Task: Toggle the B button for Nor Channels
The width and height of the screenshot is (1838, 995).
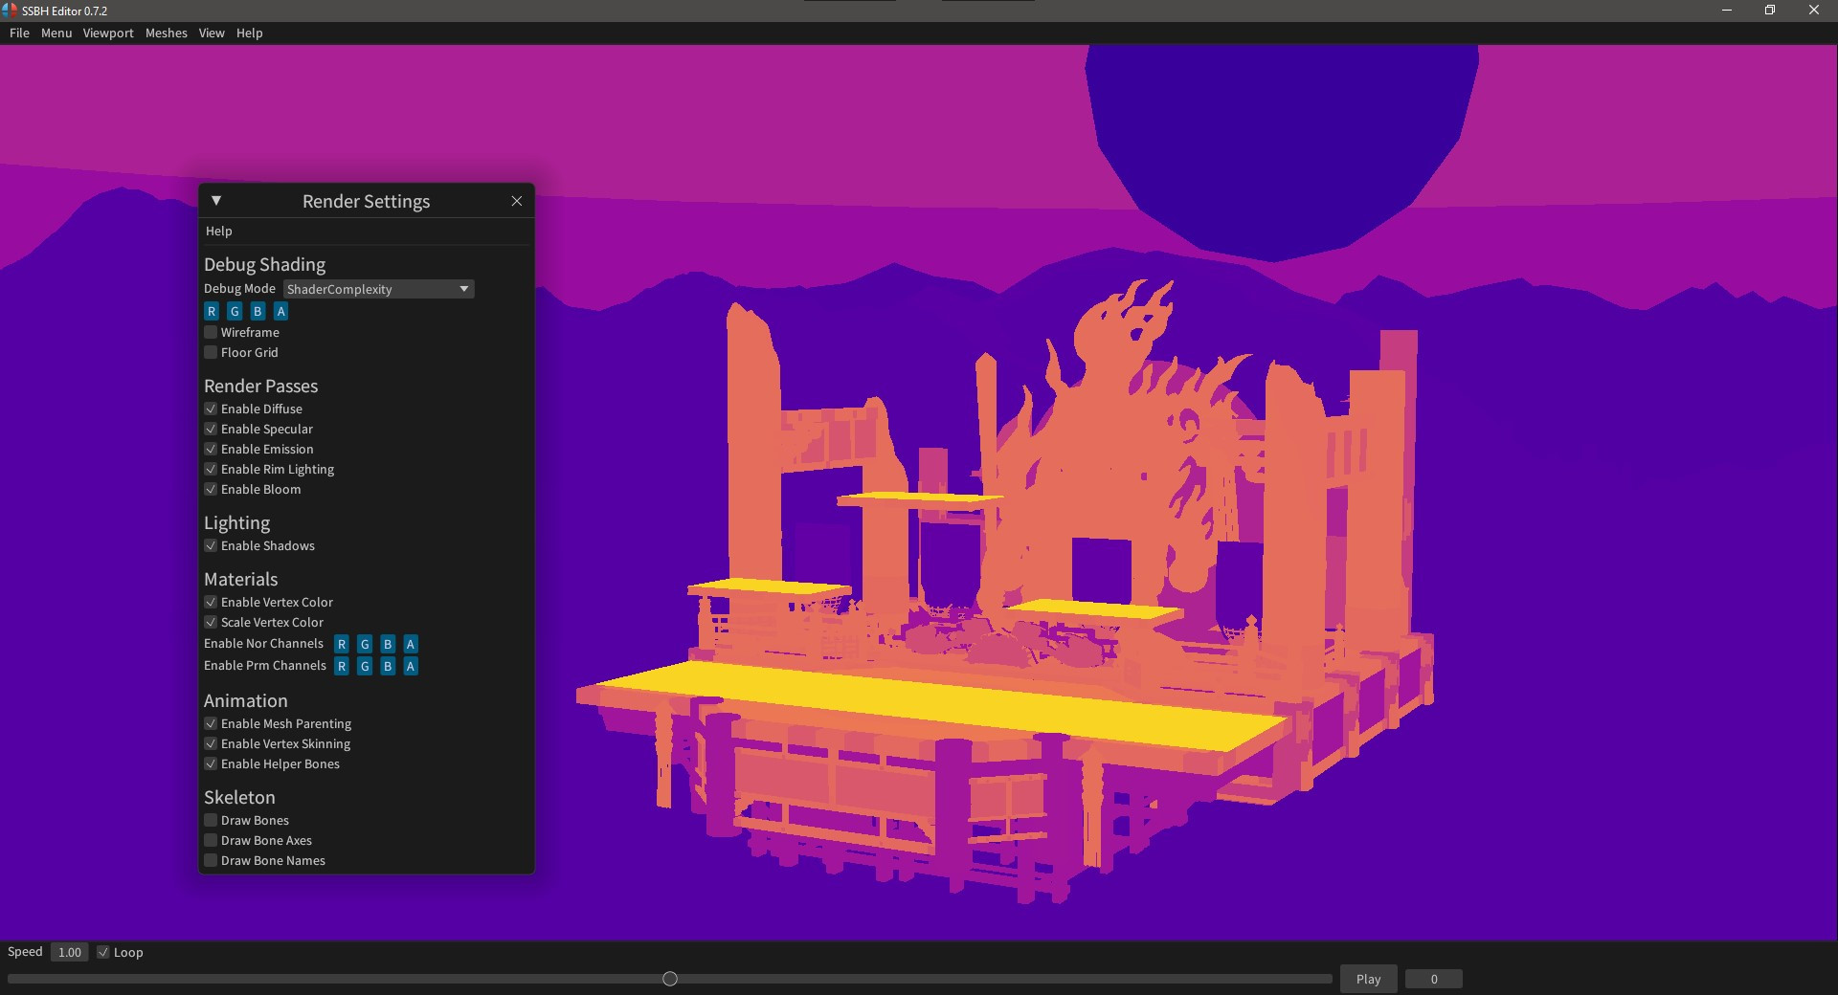Action: 388,644
